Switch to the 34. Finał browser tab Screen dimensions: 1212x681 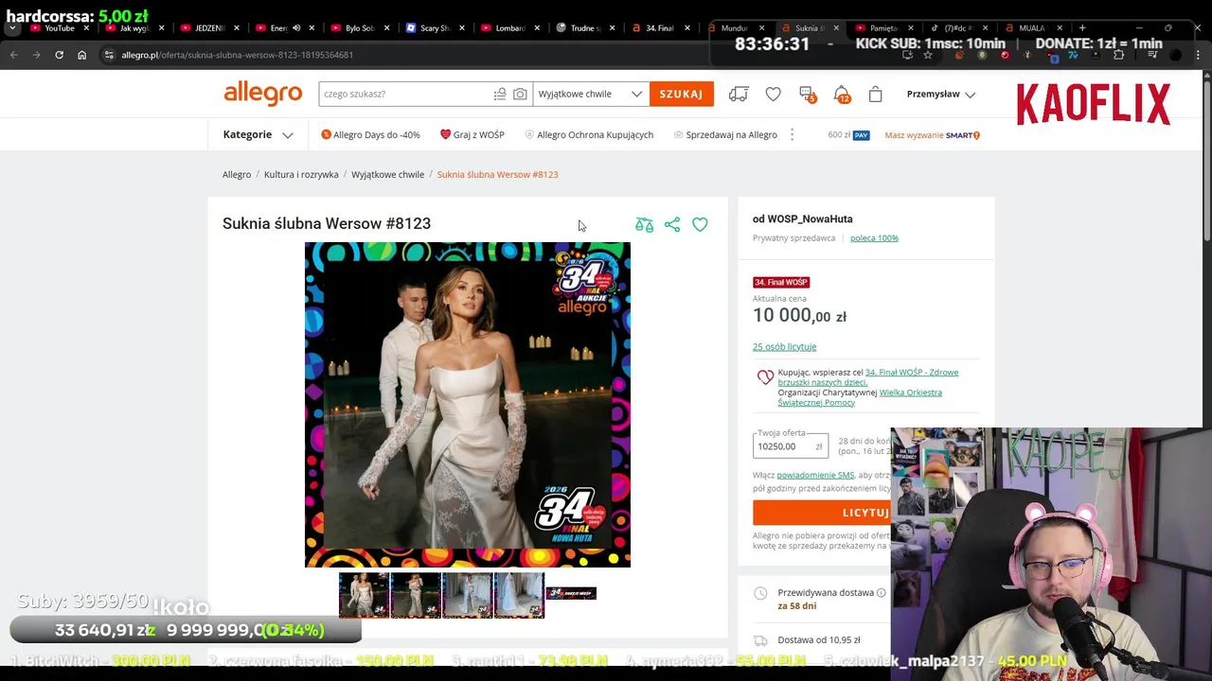coord(660,28)
